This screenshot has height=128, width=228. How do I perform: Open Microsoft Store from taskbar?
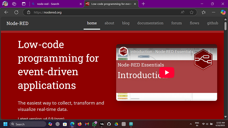click(x=65, y=124)
